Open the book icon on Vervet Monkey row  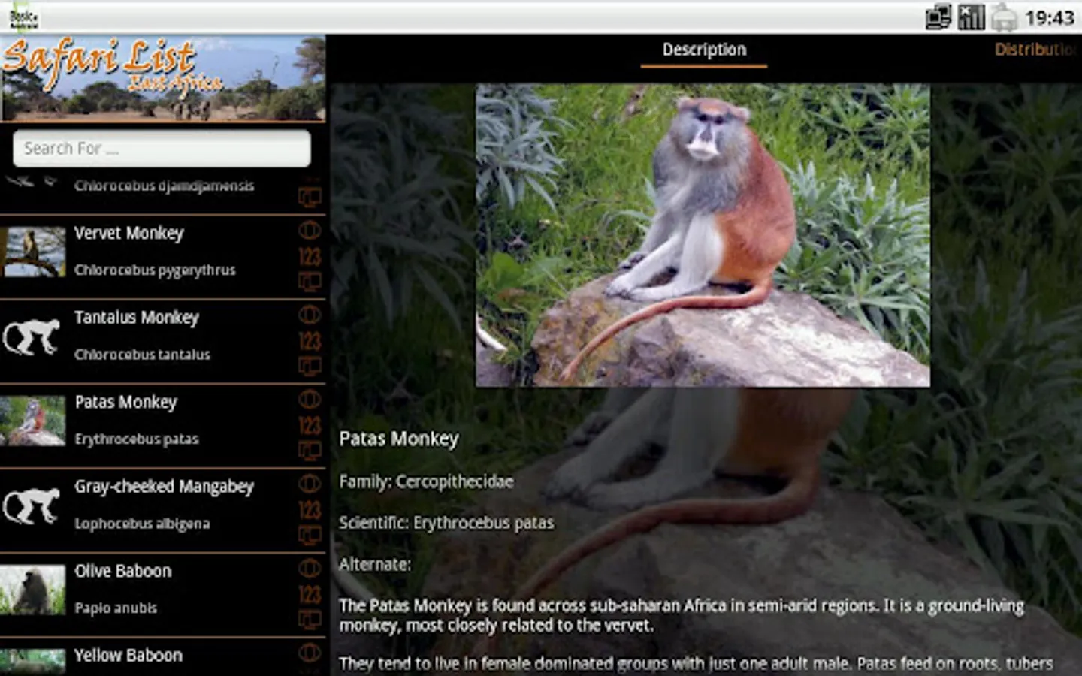coord(310,282)
